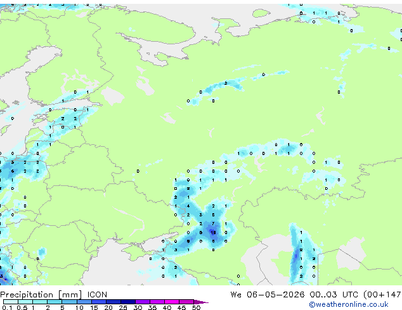Select the 2–5 mm legend color box
This screenshot has height=310, width=402.
[55, 302]
